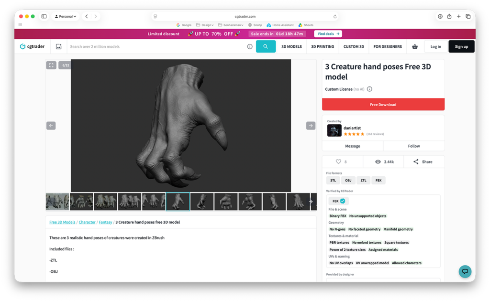Viewport: 490px width, 301px height.
Task: Open image search camera icon
Action: pos(58,46)
